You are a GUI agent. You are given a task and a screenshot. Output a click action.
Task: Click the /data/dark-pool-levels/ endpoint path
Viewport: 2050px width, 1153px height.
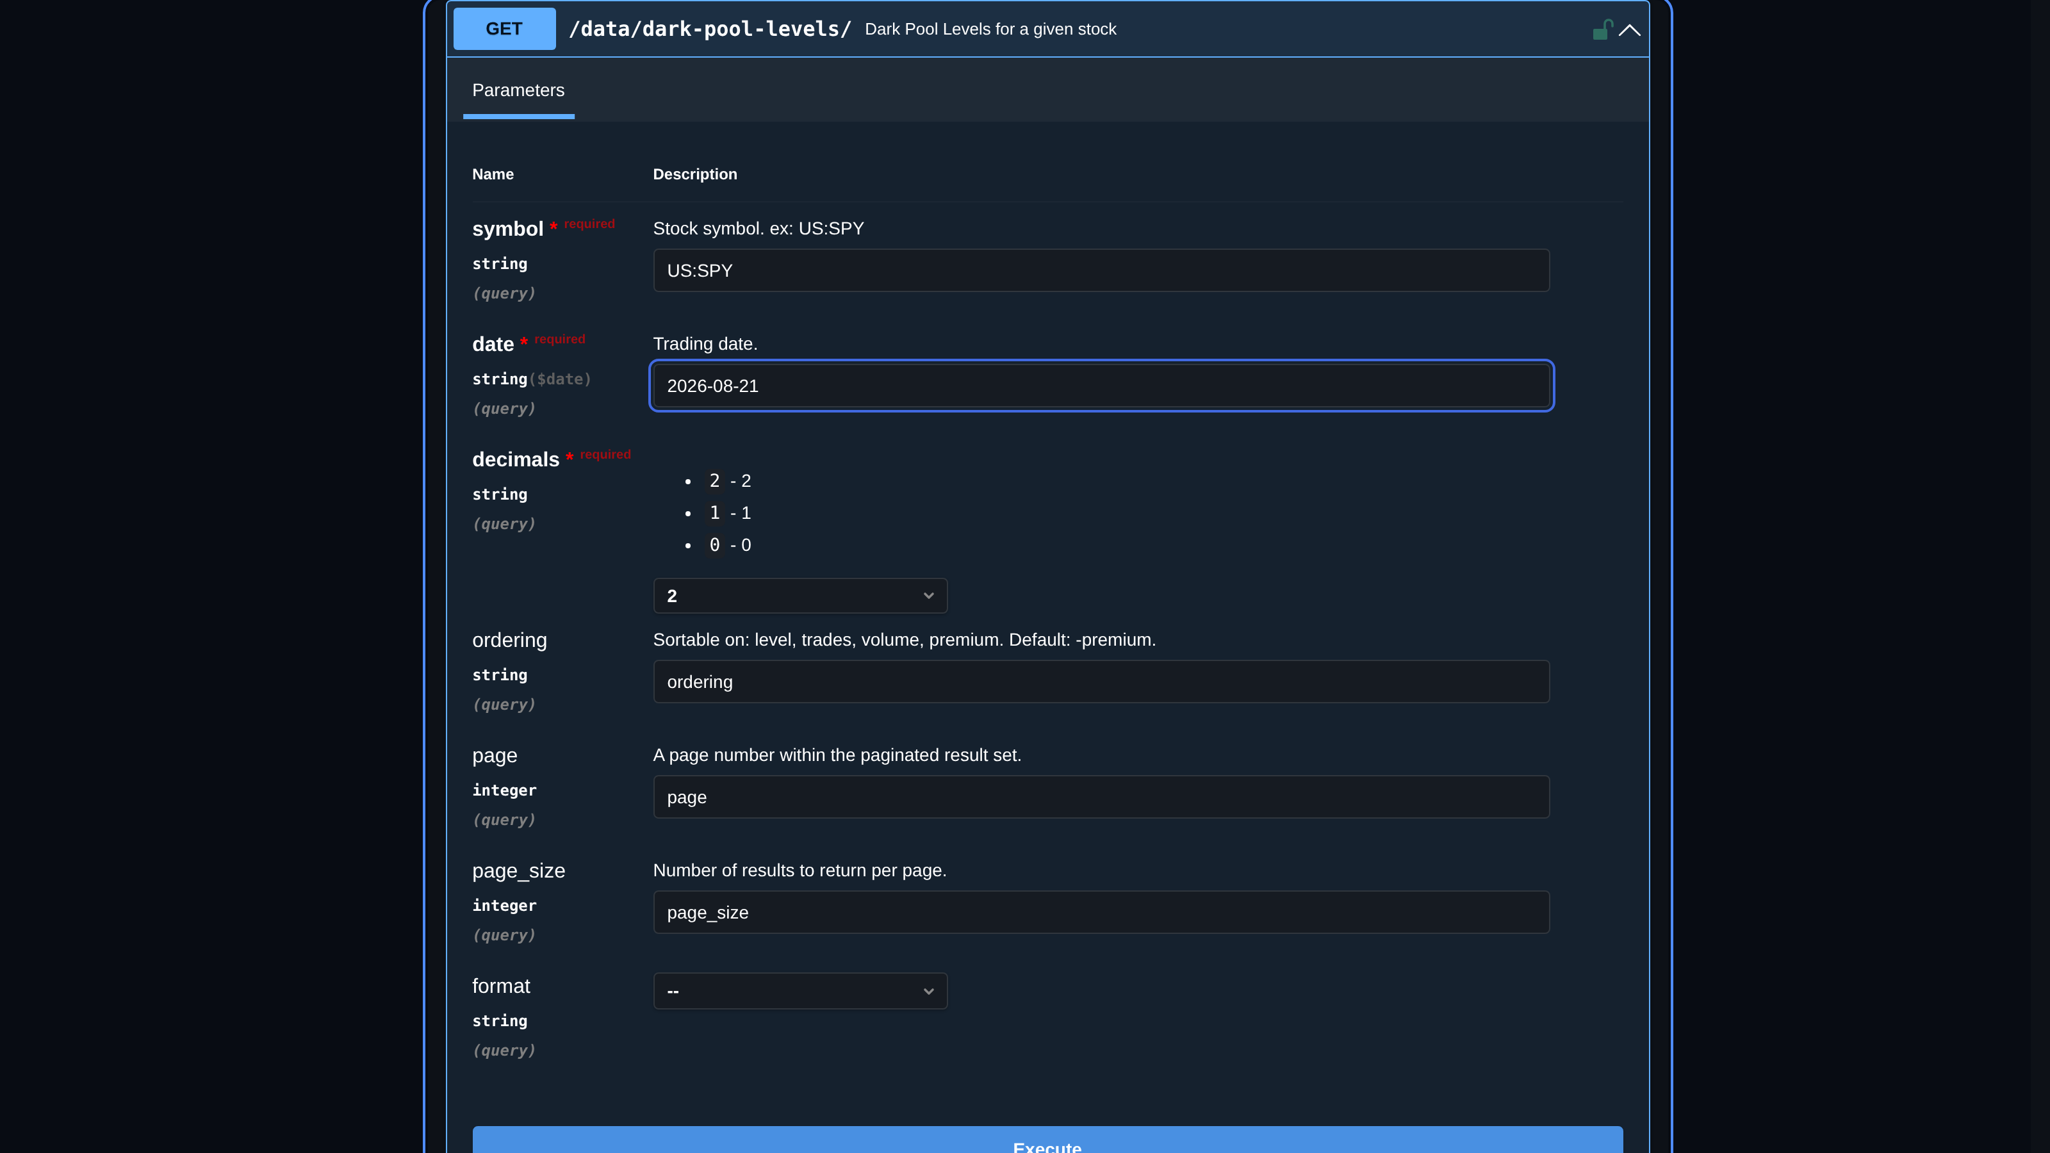click(710, 29)
